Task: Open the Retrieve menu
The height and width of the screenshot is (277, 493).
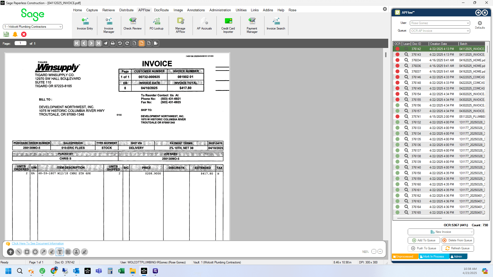Action: tap(109, 10)
